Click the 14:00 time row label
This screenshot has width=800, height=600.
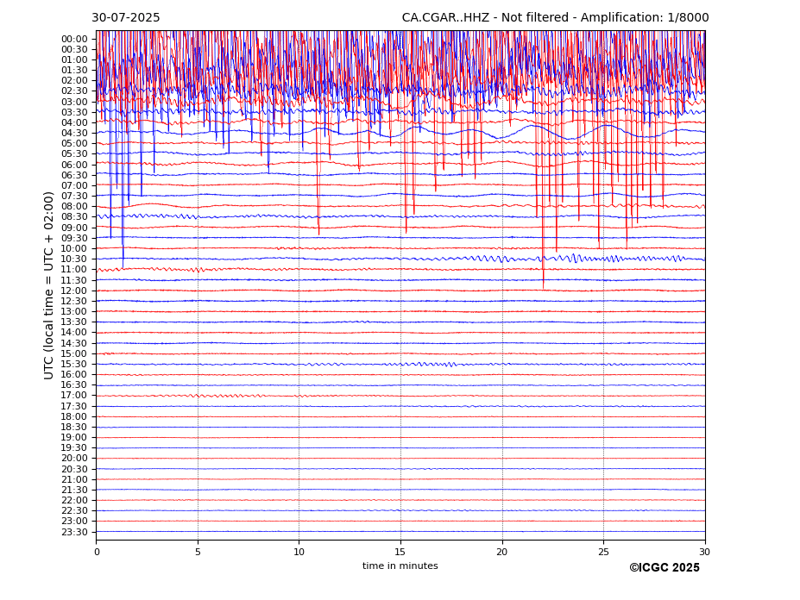tap(74, 333)
